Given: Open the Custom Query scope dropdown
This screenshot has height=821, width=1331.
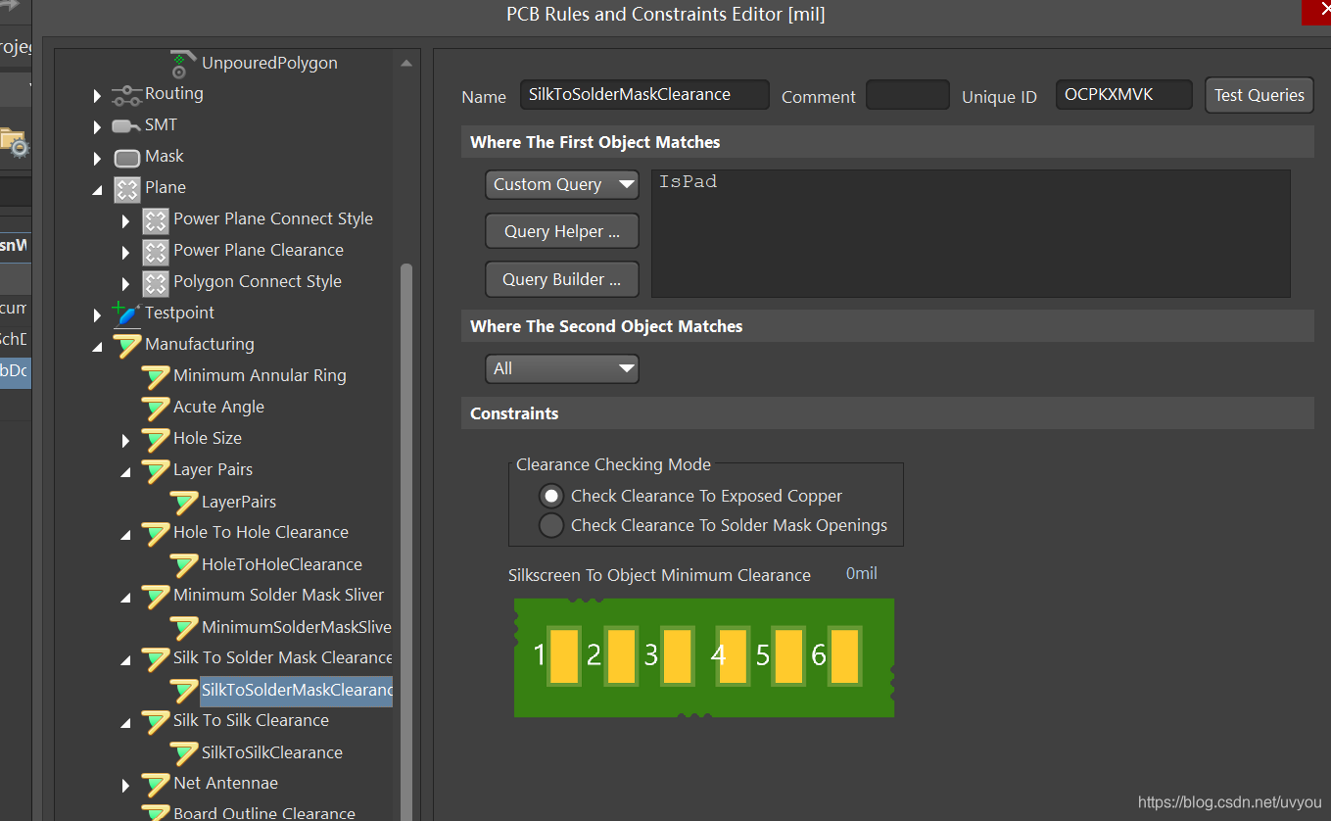Looking at the screenshot, I should [561, 184].
